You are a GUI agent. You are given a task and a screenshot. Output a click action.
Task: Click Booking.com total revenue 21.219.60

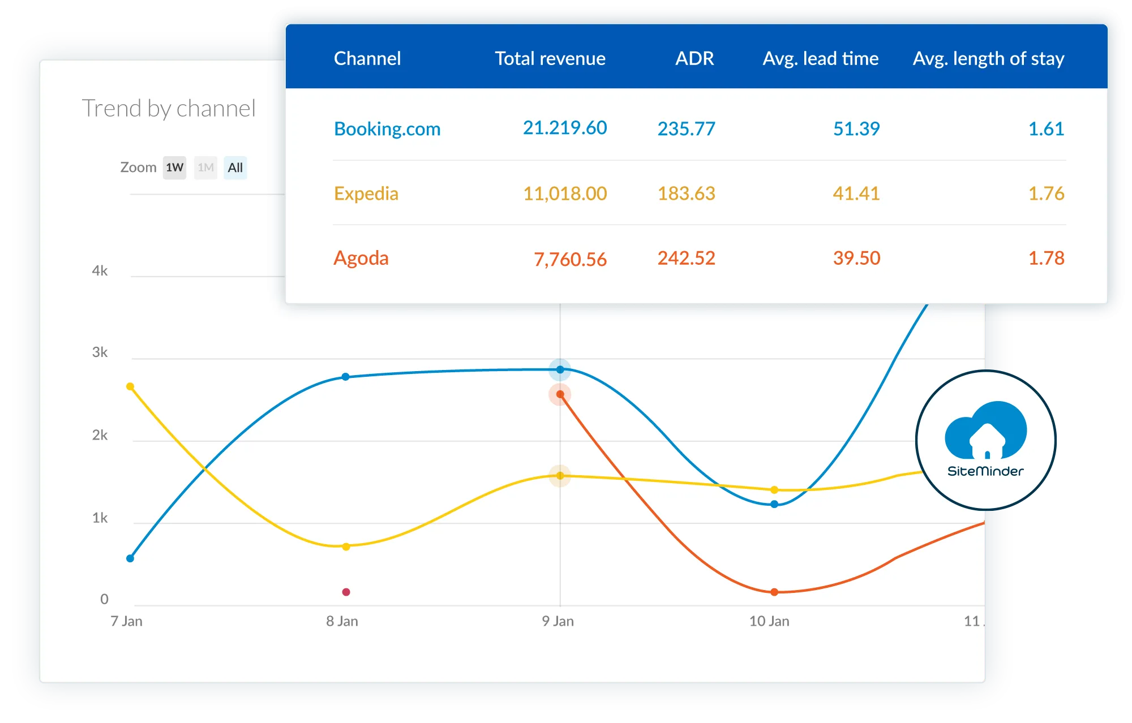click(565, 128)
